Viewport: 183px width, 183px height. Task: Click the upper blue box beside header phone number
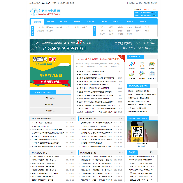(x=146, y=12)
